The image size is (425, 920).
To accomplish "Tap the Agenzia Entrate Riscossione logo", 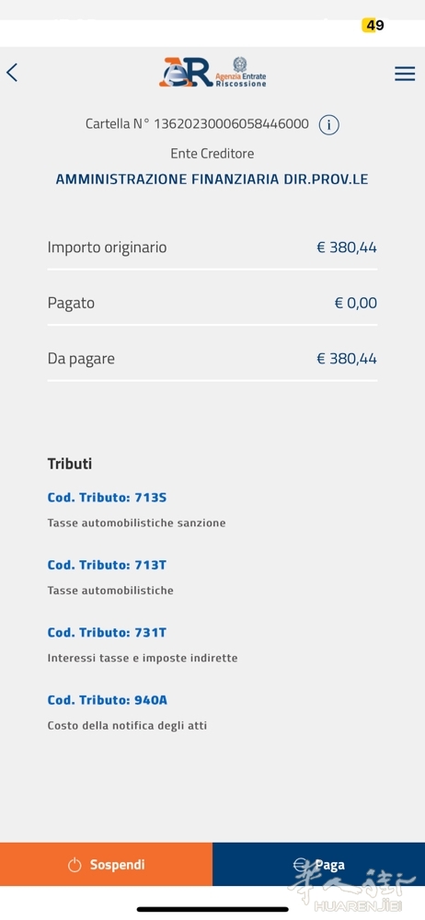I will pos(212,72).
